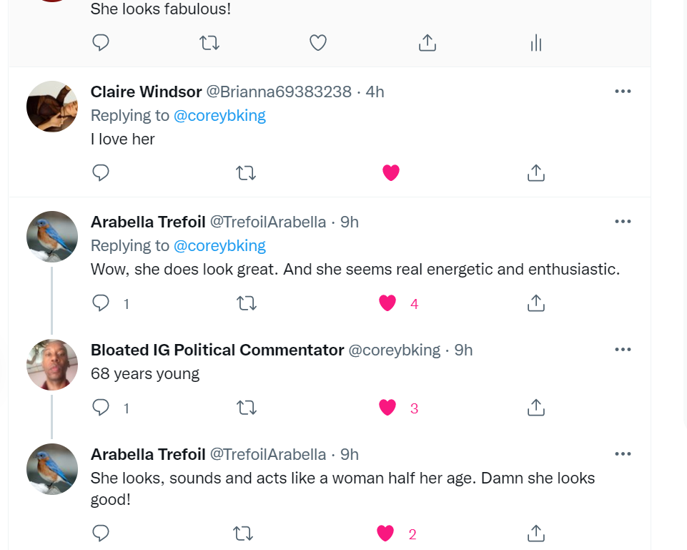Open Claire Windsor's profile name link
687x550 pixels.
[x=146, y=92]
